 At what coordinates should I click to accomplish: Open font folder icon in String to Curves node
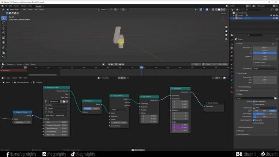[x=64, y=102]
